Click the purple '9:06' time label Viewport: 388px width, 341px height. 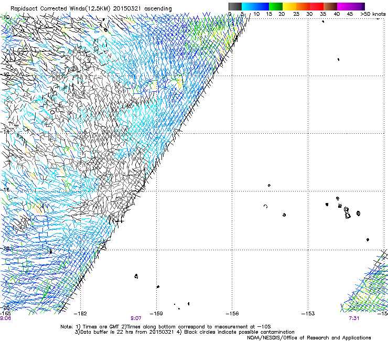5,318
